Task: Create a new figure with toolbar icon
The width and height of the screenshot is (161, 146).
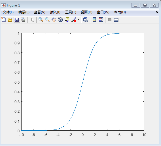Action: coord(4,20)
